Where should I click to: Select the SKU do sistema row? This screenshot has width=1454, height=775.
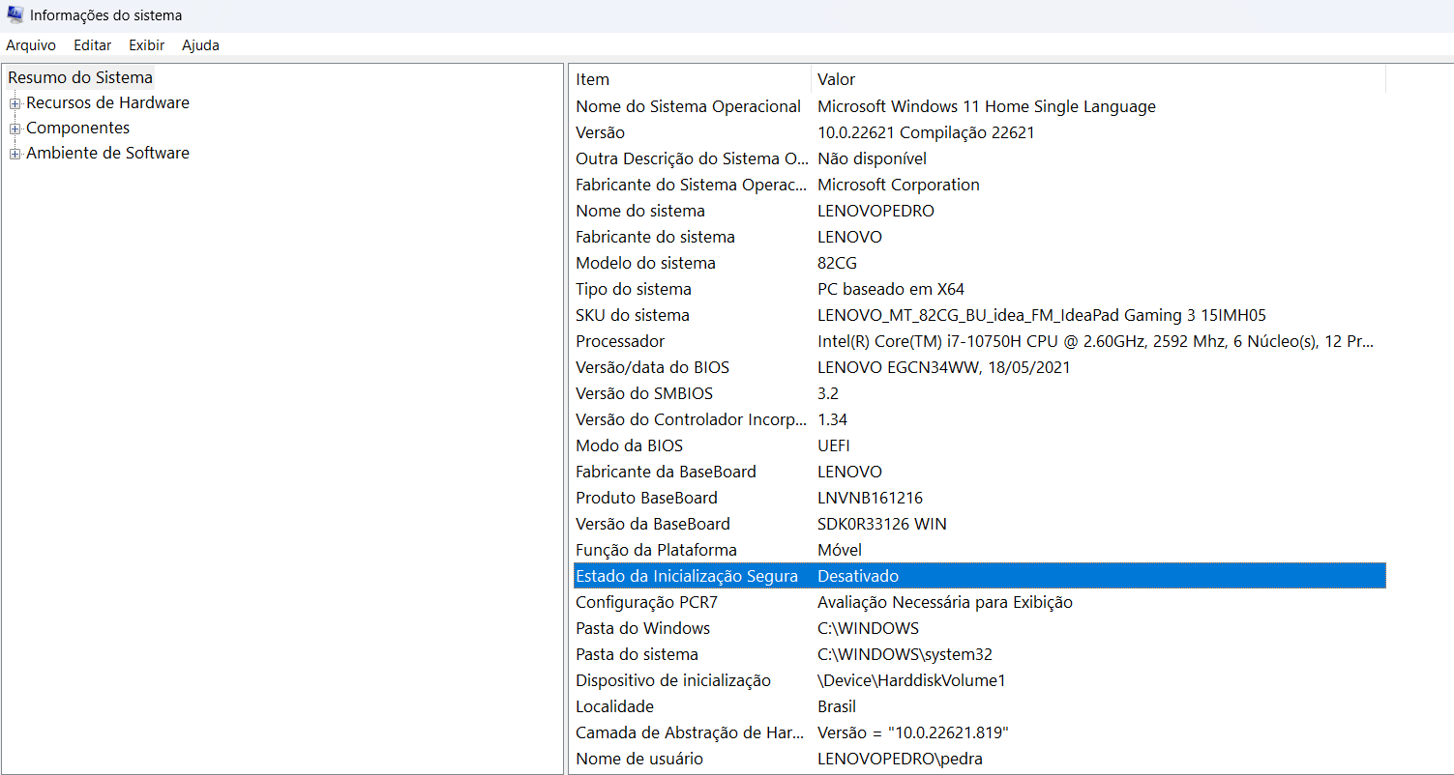[x=979, y=315]
